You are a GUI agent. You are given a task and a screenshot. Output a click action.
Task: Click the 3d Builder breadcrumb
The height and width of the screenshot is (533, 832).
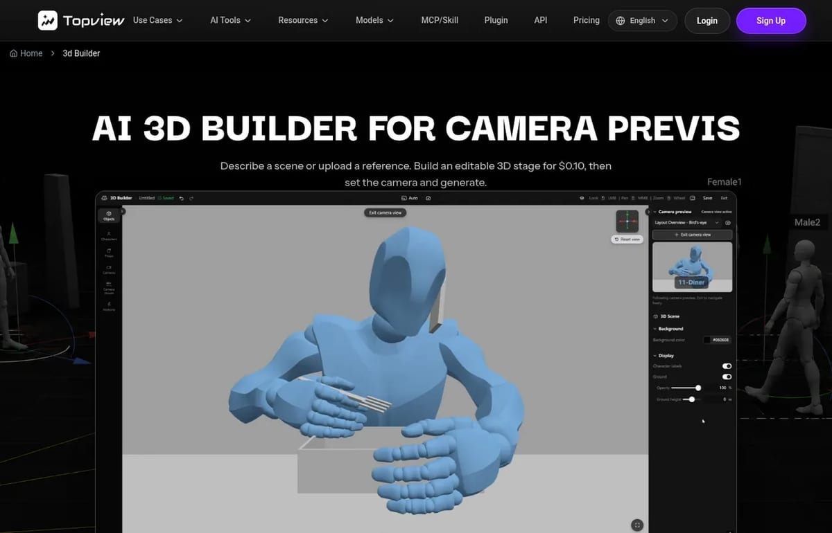click(81, 53)
